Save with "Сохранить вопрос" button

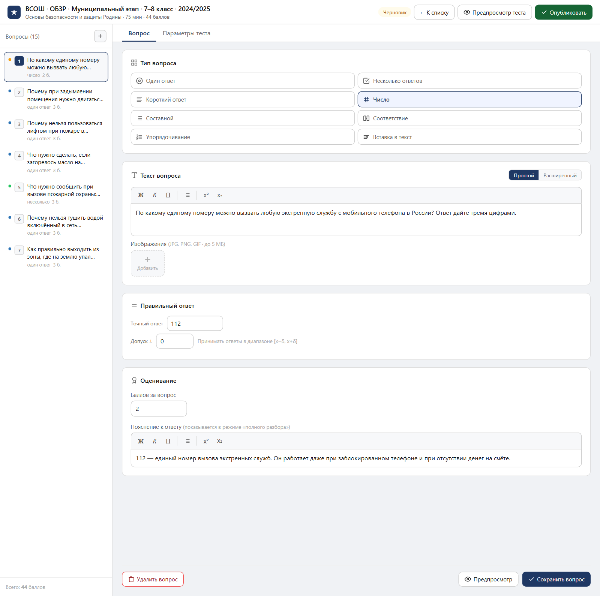coord(556,579)
